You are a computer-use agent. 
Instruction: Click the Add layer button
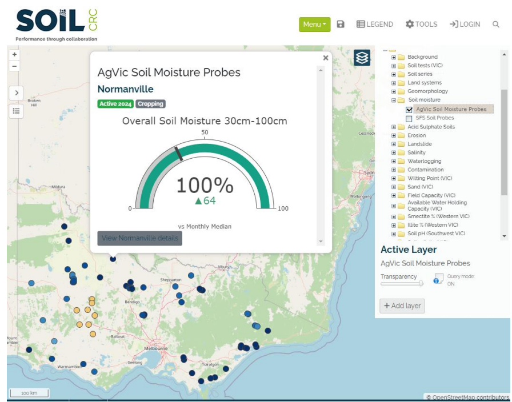402,306
